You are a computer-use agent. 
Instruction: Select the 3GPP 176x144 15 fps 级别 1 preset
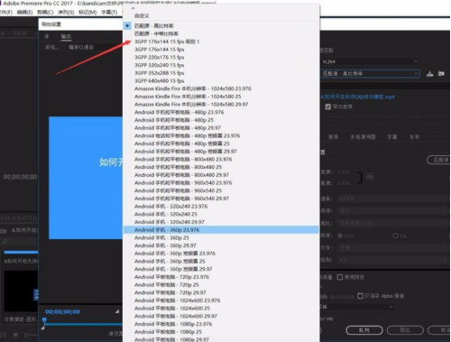(221, 42)
